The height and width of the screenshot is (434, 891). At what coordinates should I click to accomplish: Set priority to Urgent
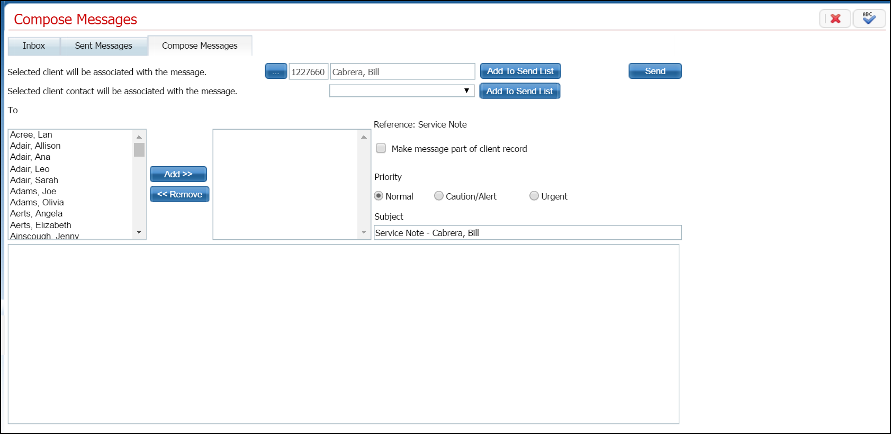pos(534,196)
